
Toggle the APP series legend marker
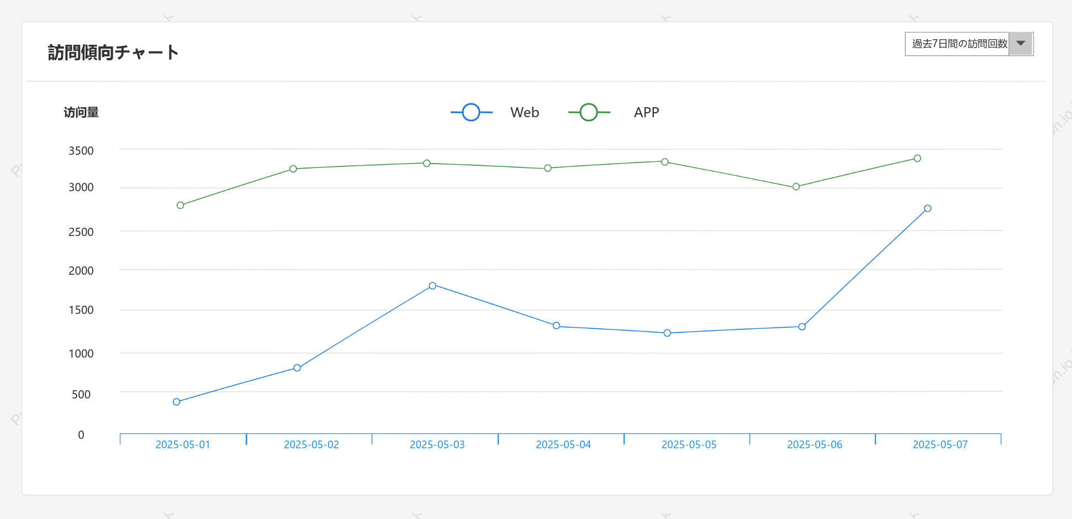pyautogui.click(x=589, y=112)
